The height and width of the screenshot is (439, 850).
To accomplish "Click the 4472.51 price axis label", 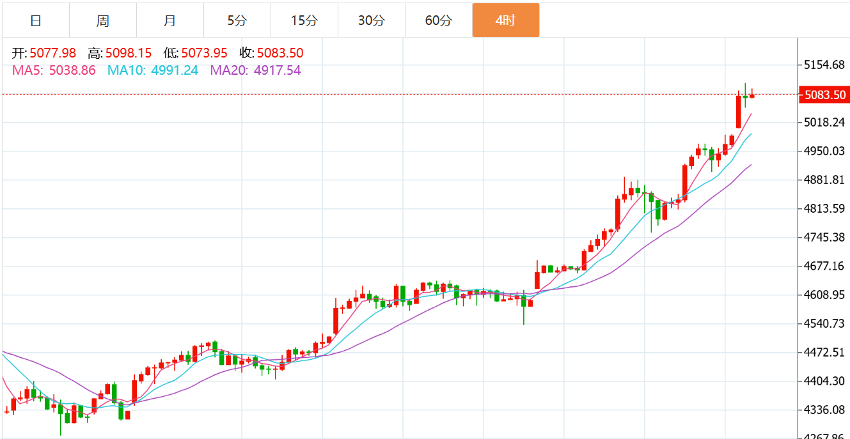I will pyautogui.click(x=825, y=352).
